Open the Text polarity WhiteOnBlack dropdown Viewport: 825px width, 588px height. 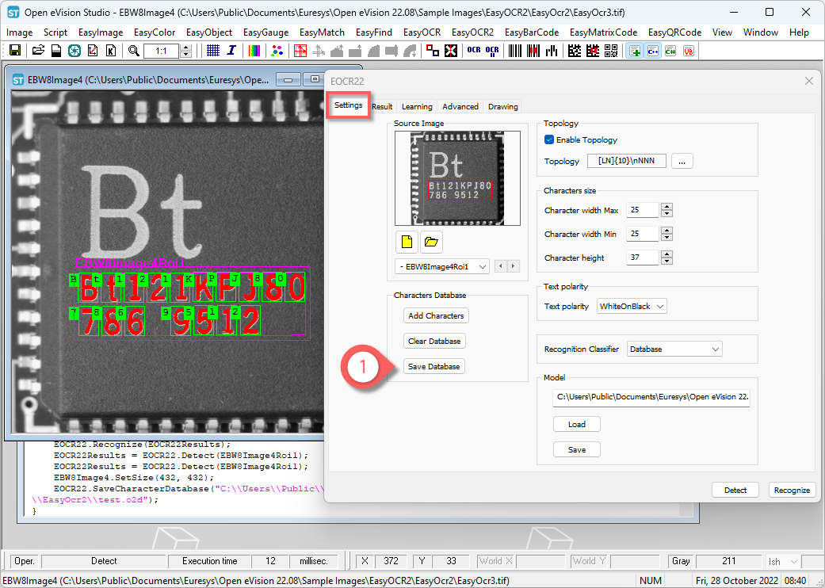(632, 306)
